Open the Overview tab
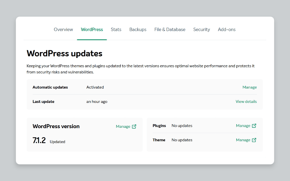 click(x=63, y=30)
